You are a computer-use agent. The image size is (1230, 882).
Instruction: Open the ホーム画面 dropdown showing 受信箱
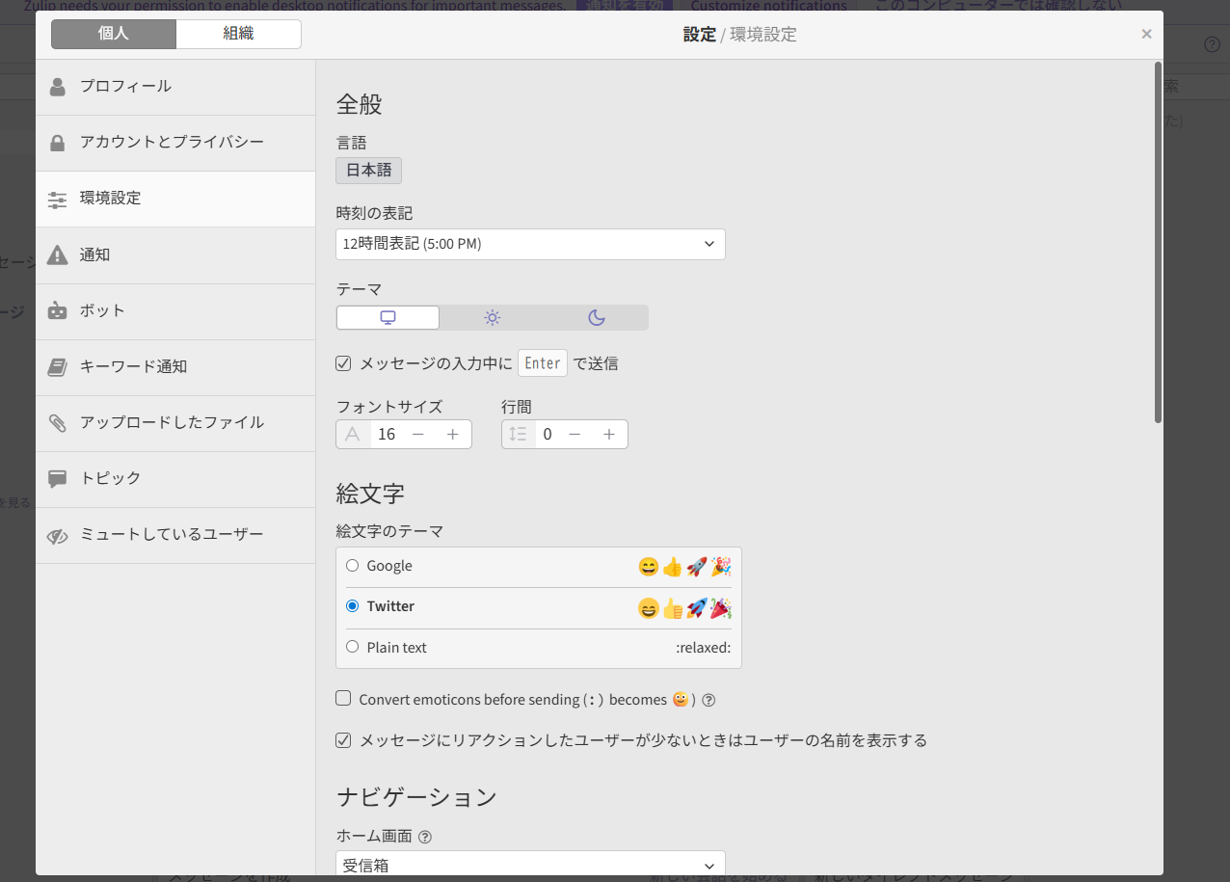point(529,865)
